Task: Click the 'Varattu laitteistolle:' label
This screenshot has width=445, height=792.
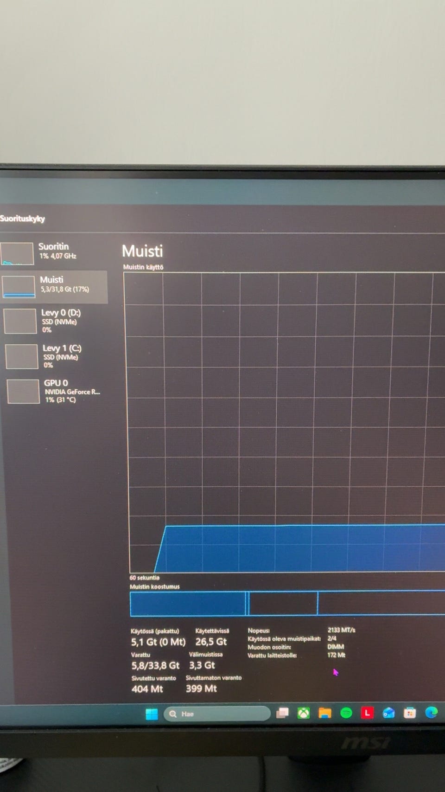Action: tap(272, 656)
